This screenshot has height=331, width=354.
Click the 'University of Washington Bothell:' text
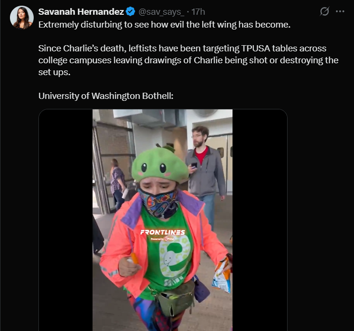(106, 96)
